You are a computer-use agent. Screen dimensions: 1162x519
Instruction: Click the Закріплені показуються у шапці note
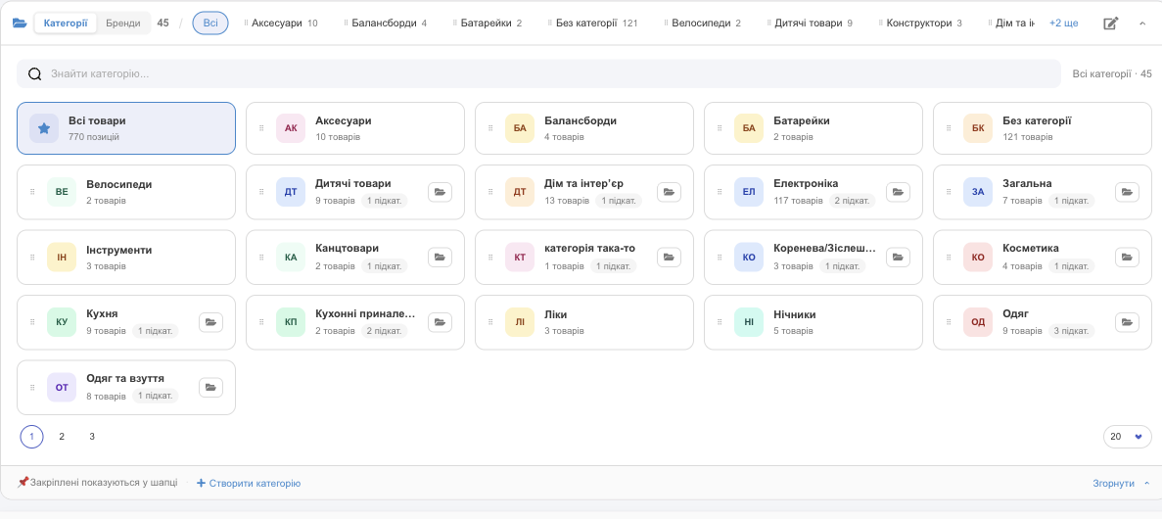click(x=97, y=483)
